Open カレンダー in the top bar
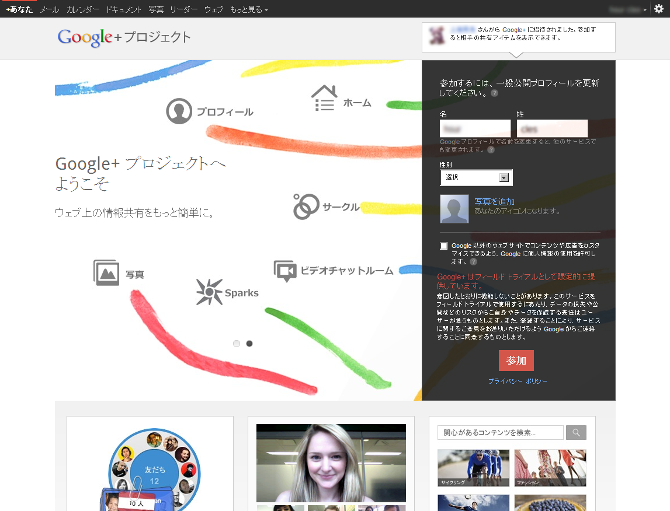The height and width of the screenshot is (511, 670). (83, 9)
